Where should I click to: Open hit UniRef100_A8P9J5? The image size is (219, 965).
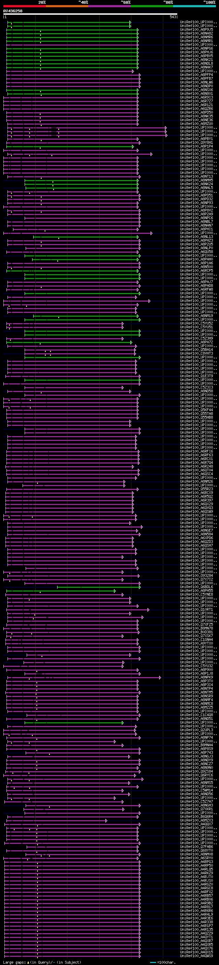pyautogui.click(x=196, y=29)
